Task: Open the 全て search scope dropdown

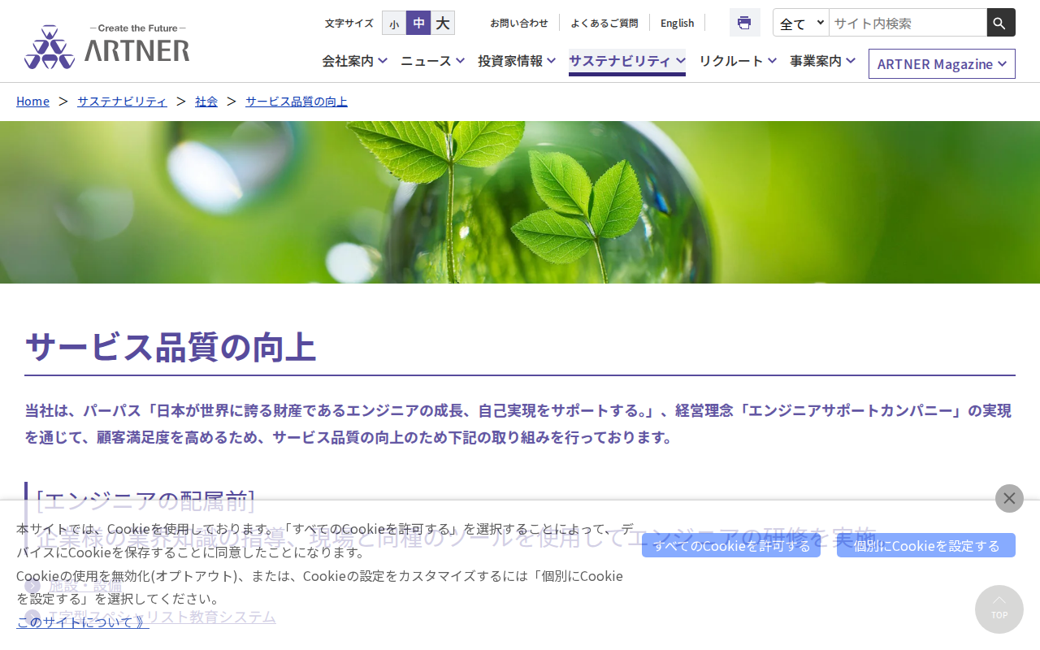Action: point(801,23)
